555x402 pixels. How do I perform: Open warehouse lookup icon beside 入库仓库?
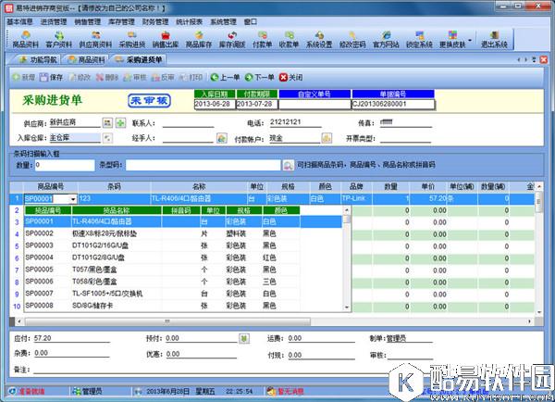click(x=107, y=138)
